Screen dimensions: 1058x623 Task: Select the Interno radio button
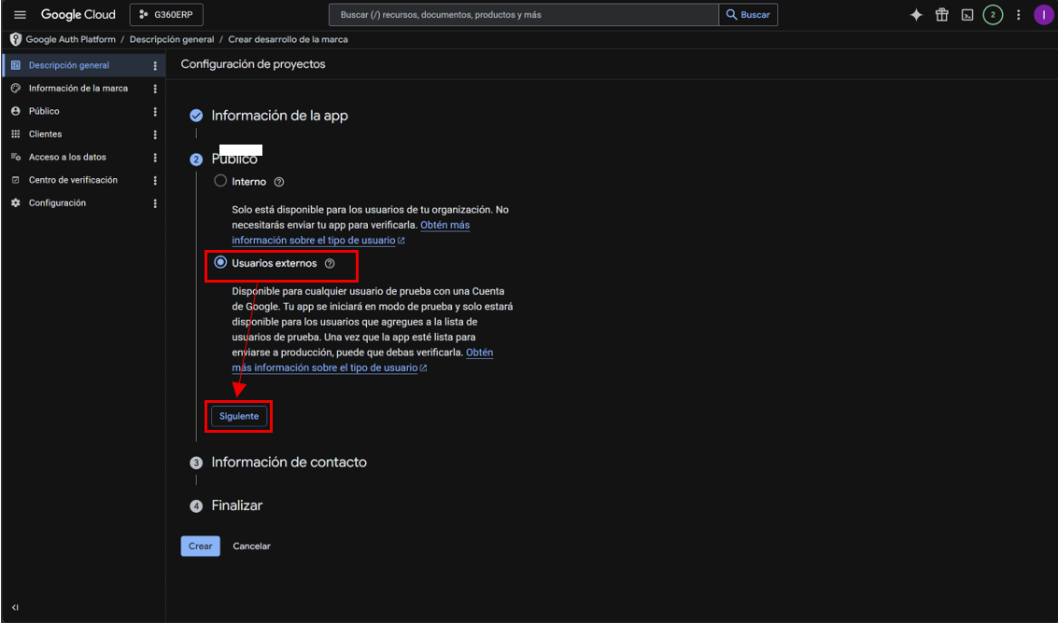pyautogui.click(x=220, y=181)
